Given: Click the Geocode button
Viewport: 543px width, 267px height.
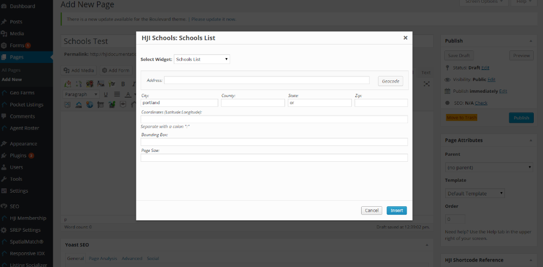Looking at the screenshot, I should (x=390, y=81).
